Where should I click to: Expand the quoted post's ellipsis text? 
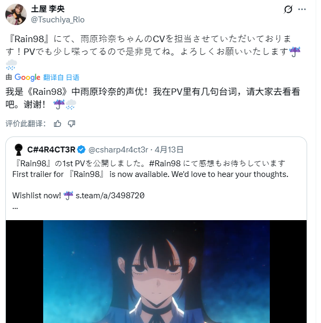point(15,208)
